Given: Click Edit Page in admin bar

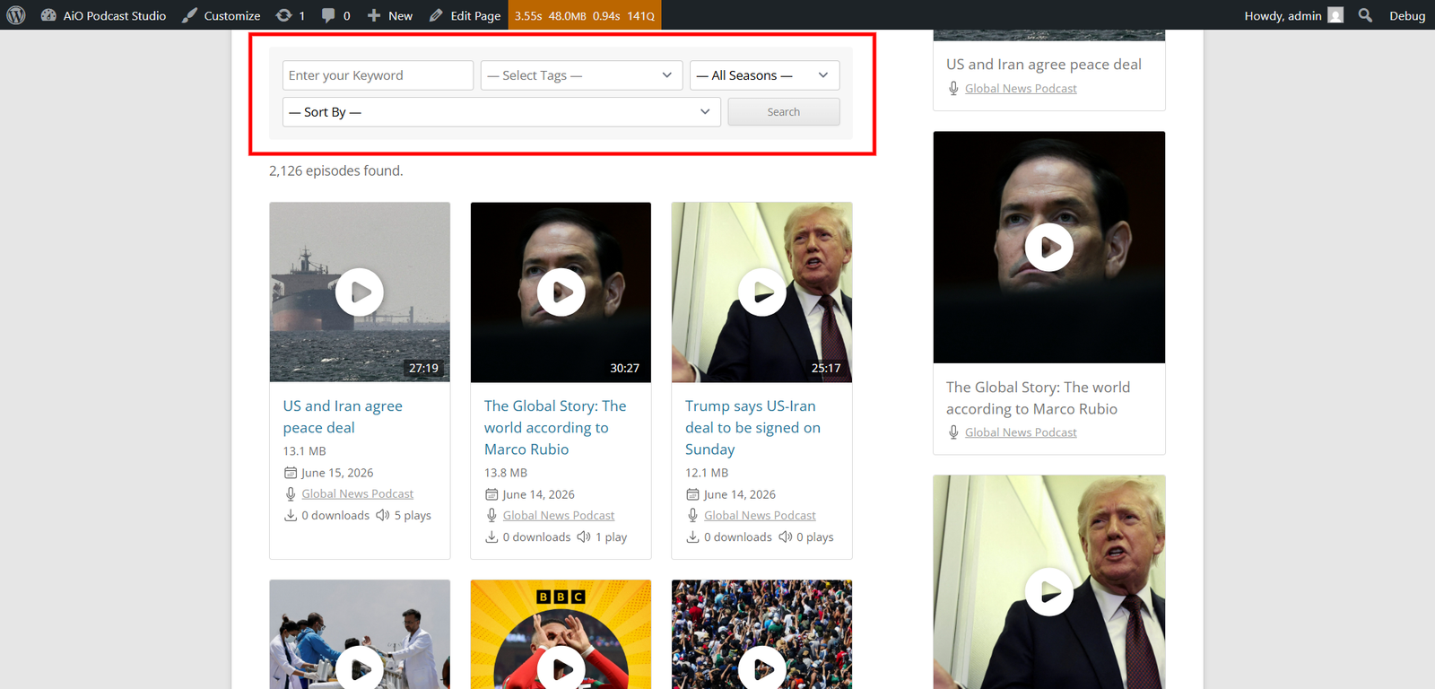Looking at the screenshot, I should pos(465,15).
